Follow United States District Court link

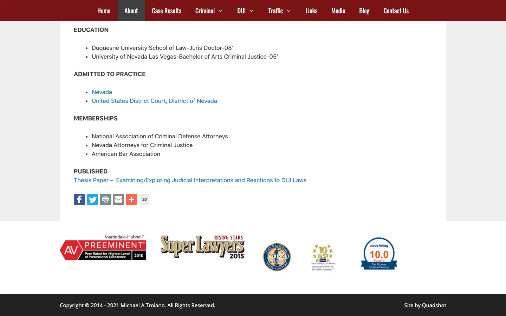(x=154, y=101)
